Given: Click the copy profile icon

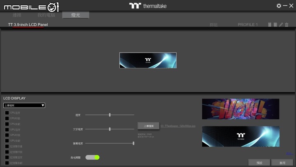Looking at the screenshot, I should click(x=270, y=25).
